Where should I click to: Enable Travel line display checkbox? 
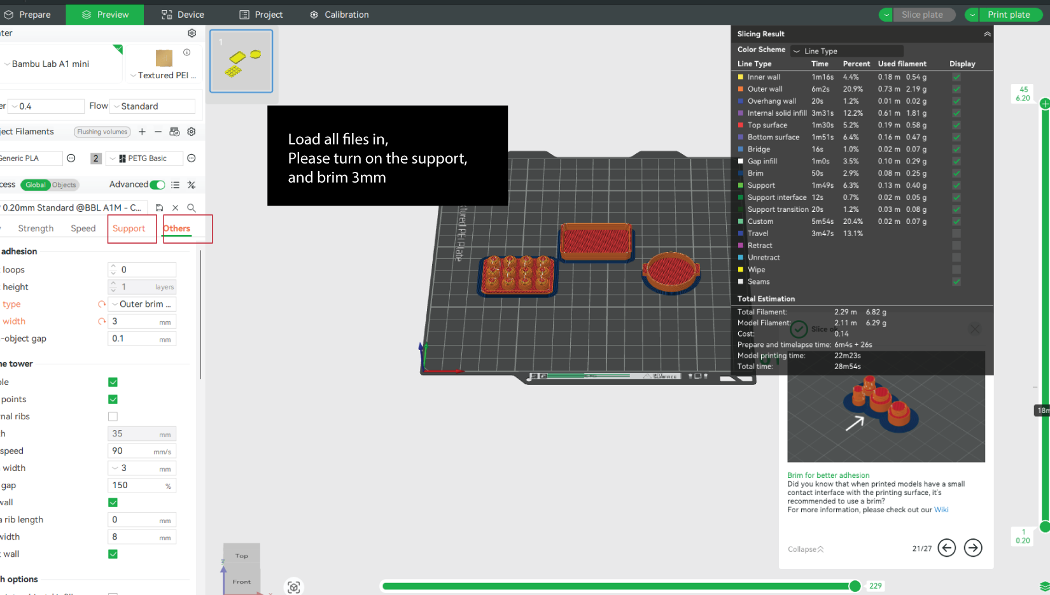(x=956, y=234)
